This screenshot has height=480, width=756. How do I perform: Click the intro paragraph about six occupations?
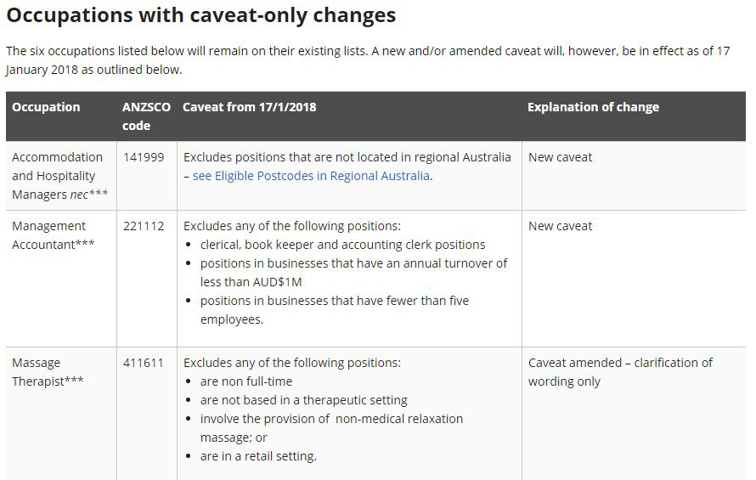point(368,60)
